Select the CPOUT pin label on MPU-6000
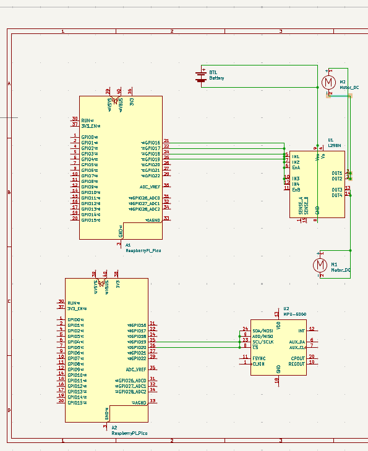The height and width of the screenshot is (451, 368). pos(297,358)
